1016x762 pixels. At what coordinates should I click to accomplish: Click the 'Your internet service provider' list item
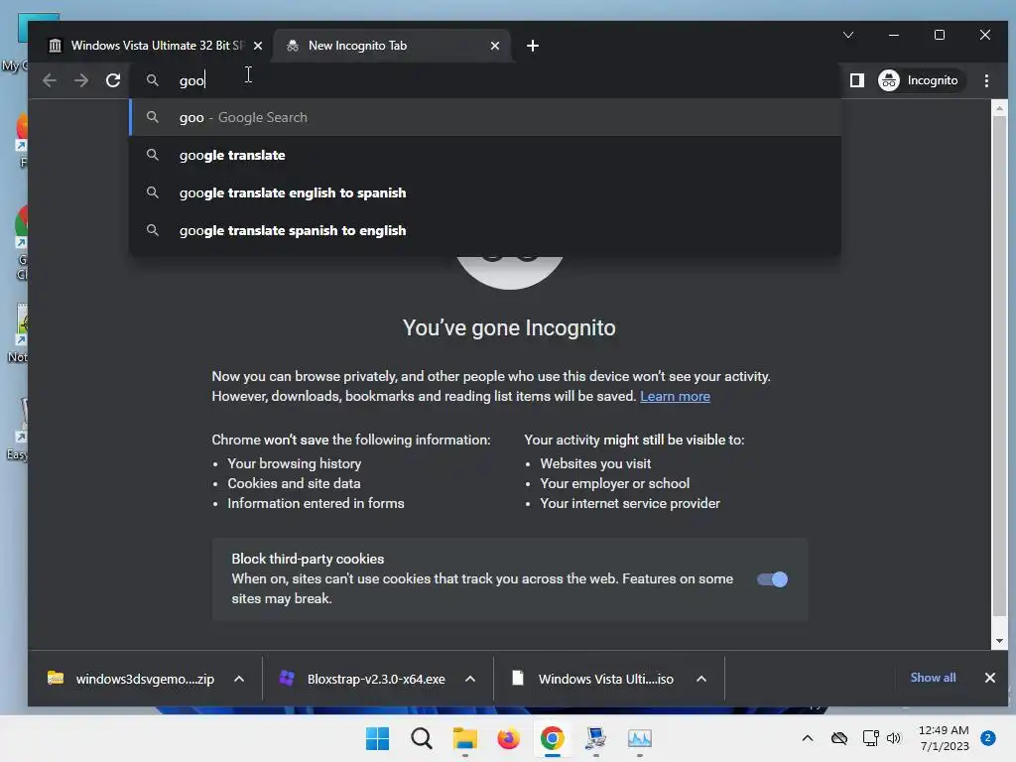(x=630, y=503)
